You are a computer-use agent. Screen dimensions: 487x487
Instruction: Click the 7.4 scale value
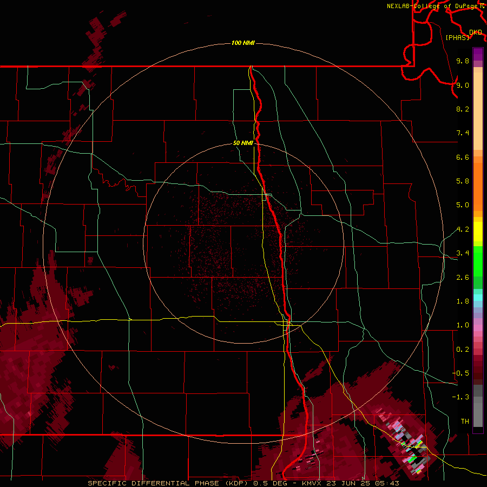click(463, 133)
